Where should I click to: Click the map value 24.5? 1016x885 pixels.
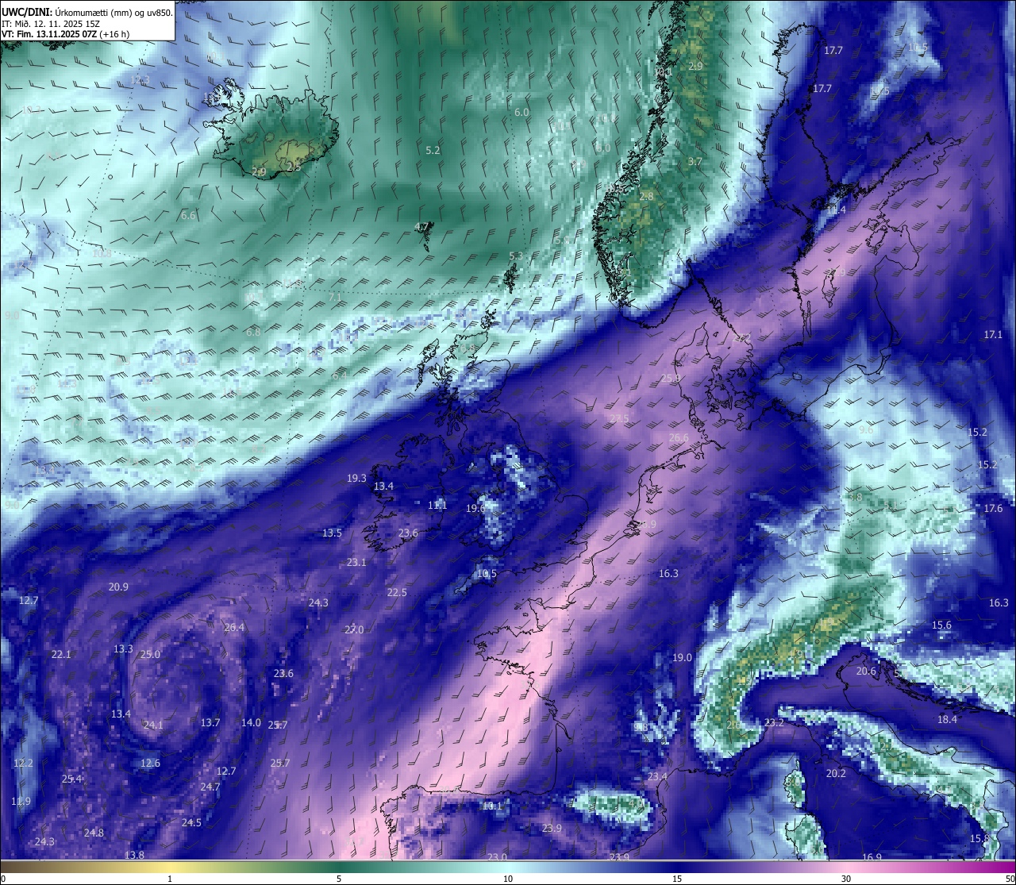191,823
